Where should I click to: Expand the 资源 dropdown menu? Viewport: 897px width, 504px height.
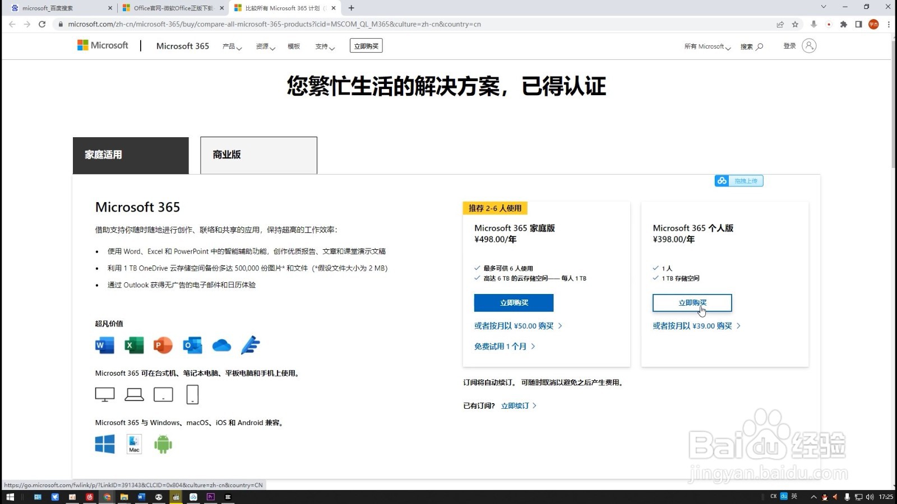point(266,46)
